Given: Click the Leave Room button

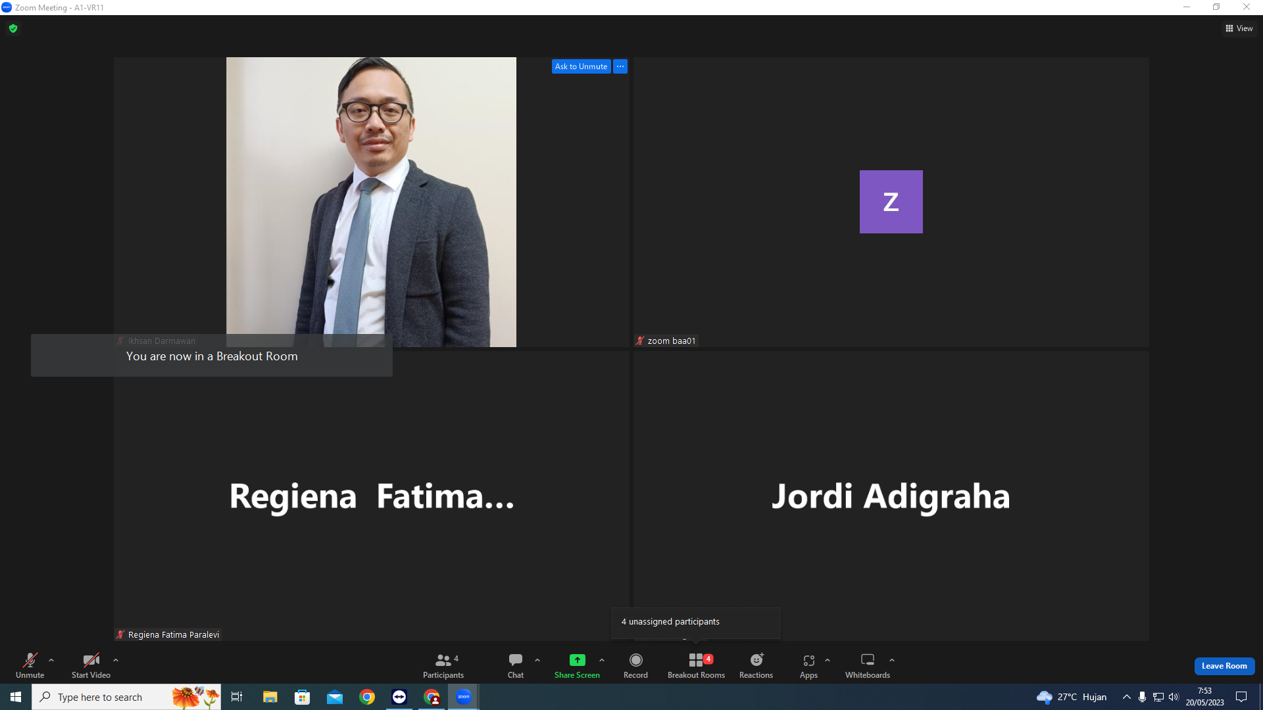Looking at the screenshot, I should coord(1224,666).
